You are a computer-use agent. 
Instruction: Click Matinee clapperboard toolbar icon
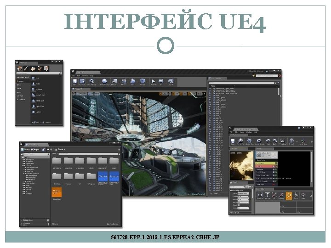pos(124,81)
